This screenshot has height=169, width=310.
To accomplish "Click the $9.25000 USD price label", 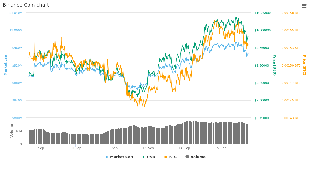I will pos(262,83).
